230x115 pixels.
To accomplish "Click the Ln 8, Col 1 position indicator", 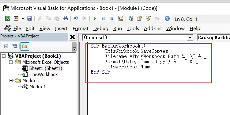I will pyautogui.click(x=186, y=19).
